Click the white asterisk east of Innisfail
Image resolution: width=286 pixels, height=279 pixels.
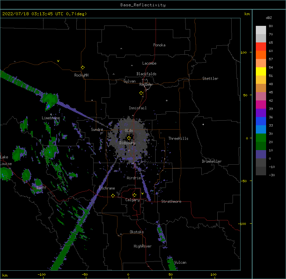click(x=167, y=100)
